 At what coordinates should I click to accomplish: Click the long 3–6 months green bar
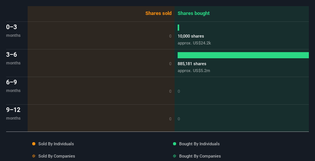coord(243,55)
